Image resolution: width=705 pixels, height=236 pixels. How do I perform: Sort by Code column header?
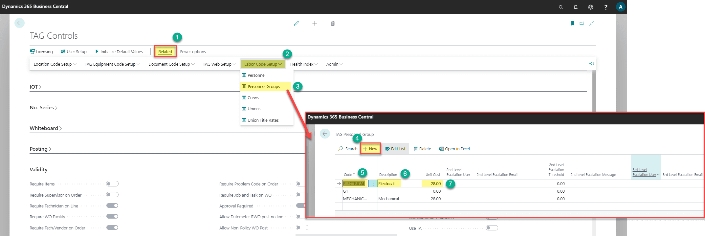[349, 175]
